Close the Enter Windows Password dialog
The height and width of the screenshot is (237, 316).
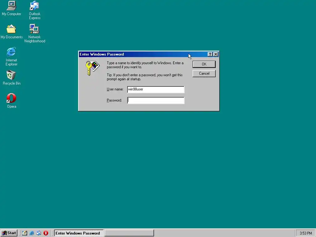(x=216, y=54)
